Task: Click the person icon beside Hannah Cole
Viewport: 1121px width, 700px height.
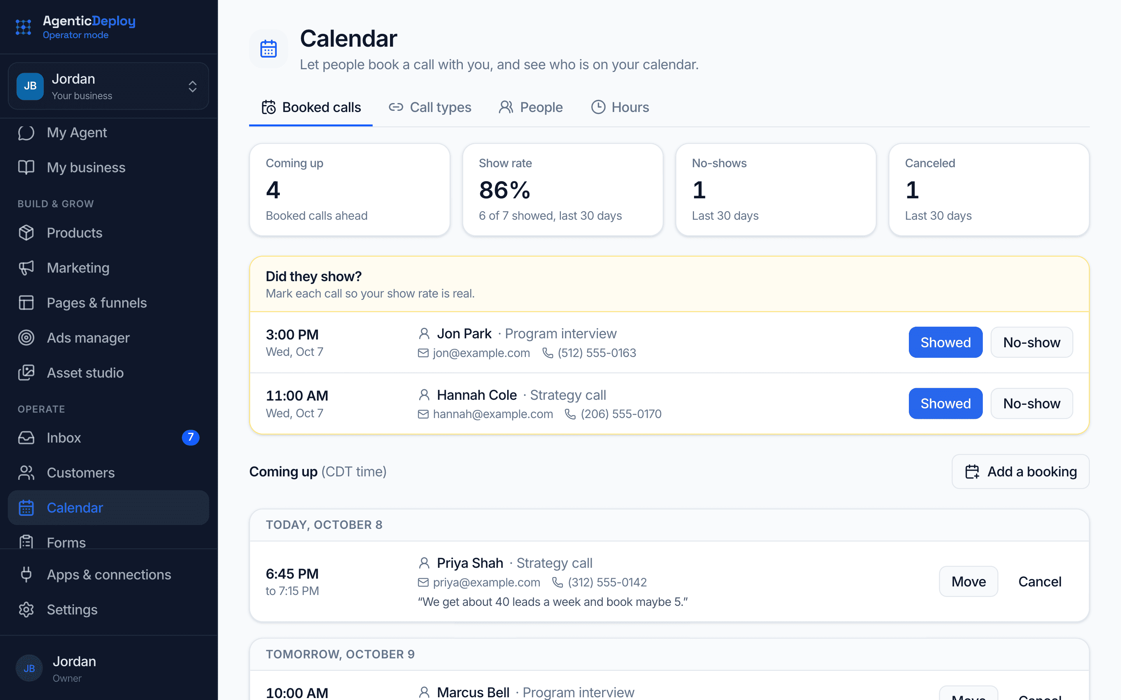Action: point(424,395)
